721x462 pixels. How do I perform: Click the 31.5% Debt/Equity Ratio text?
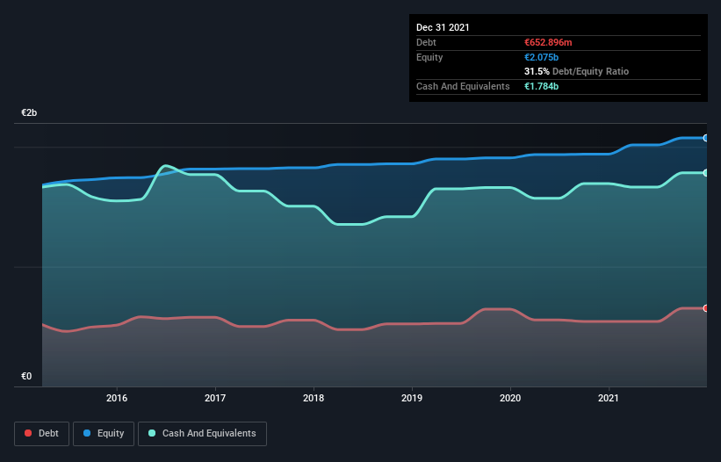[x=577, y=72]
